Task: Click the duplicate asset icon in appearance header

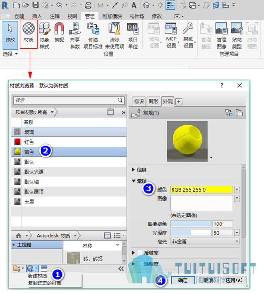Action: pos(239,113)
